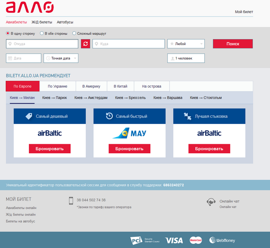Click the Онлайн чат heading link
The width and height of the screenshot is (270, 248).
pos(230,201)
